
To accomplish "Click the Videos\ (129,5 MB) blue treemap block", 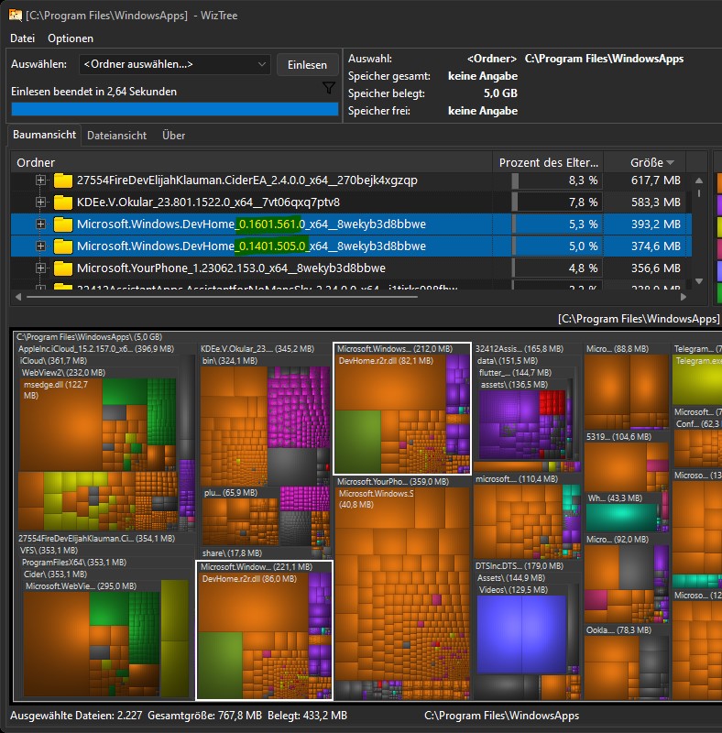I will (521, 634).
